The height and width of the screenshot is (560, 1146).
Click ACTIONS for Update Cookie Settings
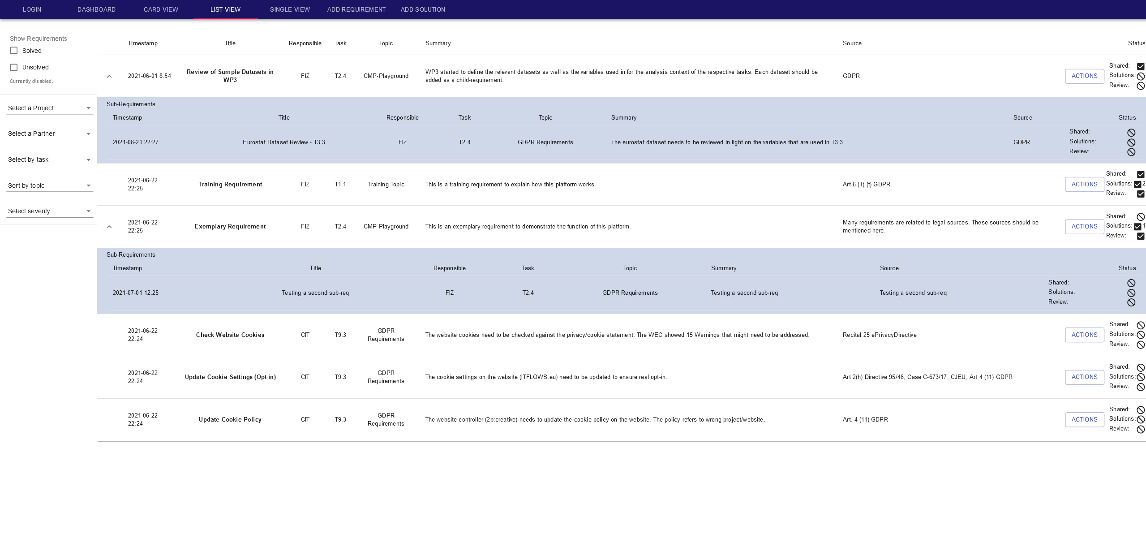[1084, 377]
